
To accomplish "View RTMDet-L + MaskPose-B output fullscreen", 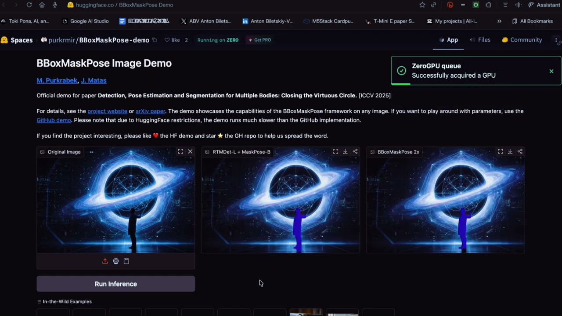I will (x=335, y=151).
